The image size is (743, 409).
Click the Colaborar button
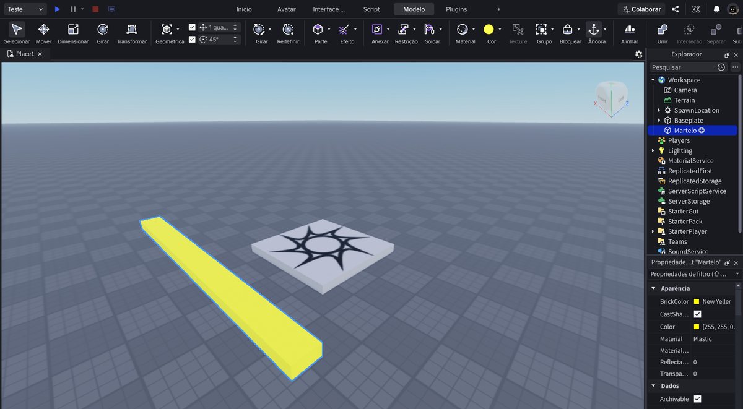641,9
